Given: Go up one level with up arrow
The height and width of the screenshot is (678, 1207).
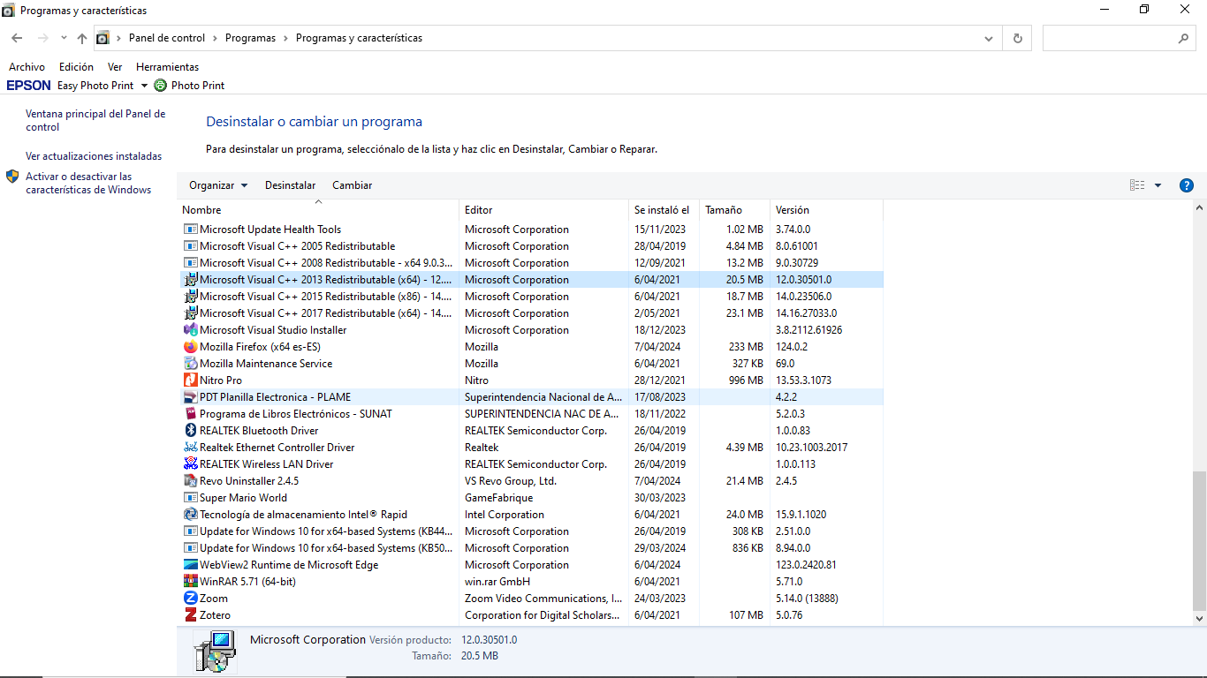Looking at the screenshot, I should [x=82, y=39].
